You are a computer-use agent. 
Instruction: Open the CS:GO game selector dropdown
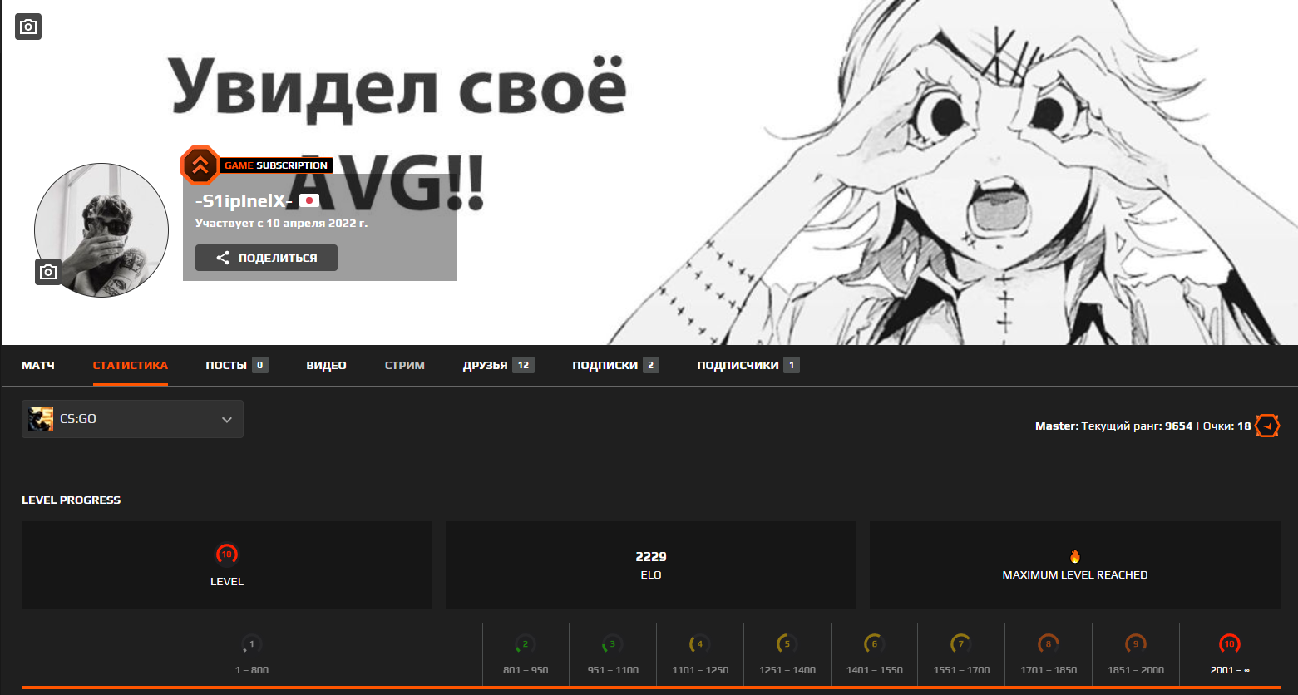point(132,419)
